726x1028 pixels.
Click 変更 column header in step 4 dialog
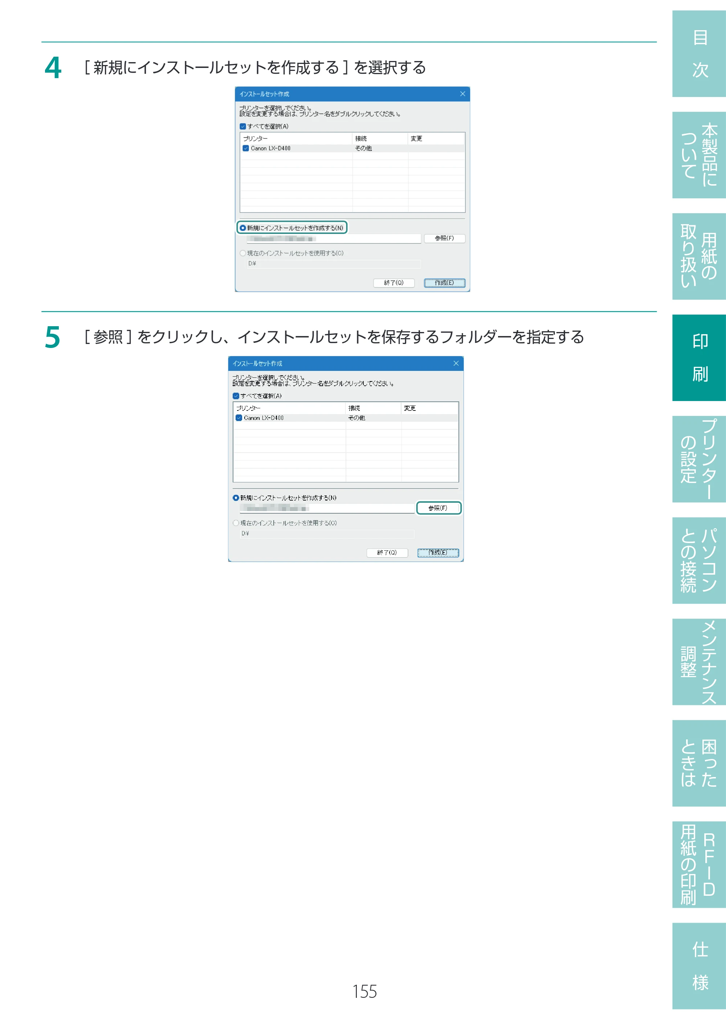[x=436, y=139]
